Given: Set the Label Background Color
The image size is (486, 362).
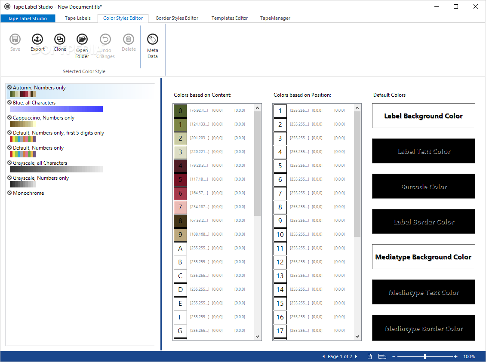Looking at the screenshot, I should [x=423, y=116].
